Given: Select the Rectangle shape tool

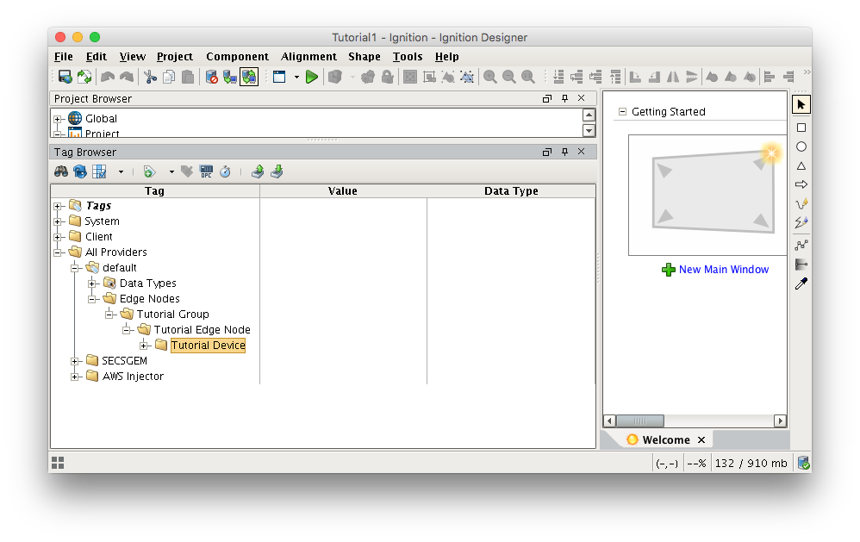Looking at the screenshot, I should click(x=801, y=128).
